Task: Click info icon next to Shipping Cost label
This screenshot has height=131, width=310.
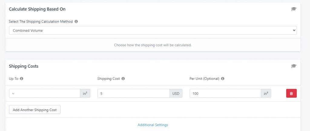Action: 123,79
